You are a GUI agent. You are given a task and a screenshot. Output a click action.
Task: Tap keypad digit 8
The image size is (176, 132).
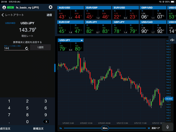click(27, 115)
